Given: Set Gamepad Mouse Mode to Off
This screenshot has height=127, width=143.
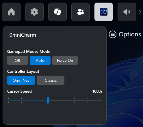Looking at the screenshot, I should tap(18, 60).
